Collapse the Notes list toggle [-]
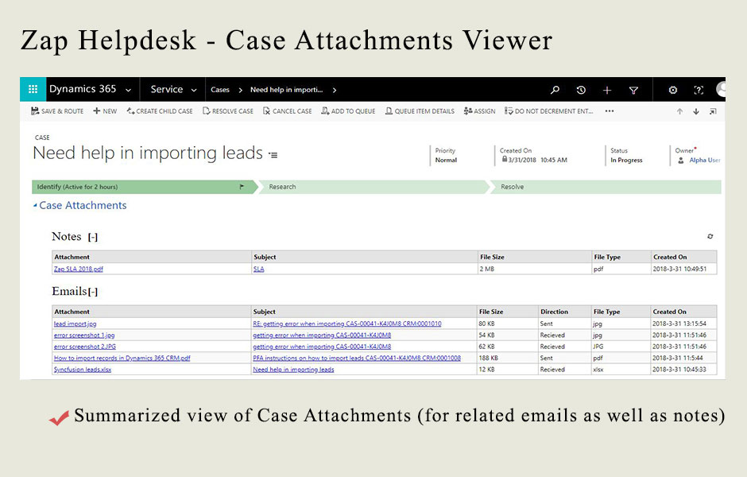 [93, 237]
